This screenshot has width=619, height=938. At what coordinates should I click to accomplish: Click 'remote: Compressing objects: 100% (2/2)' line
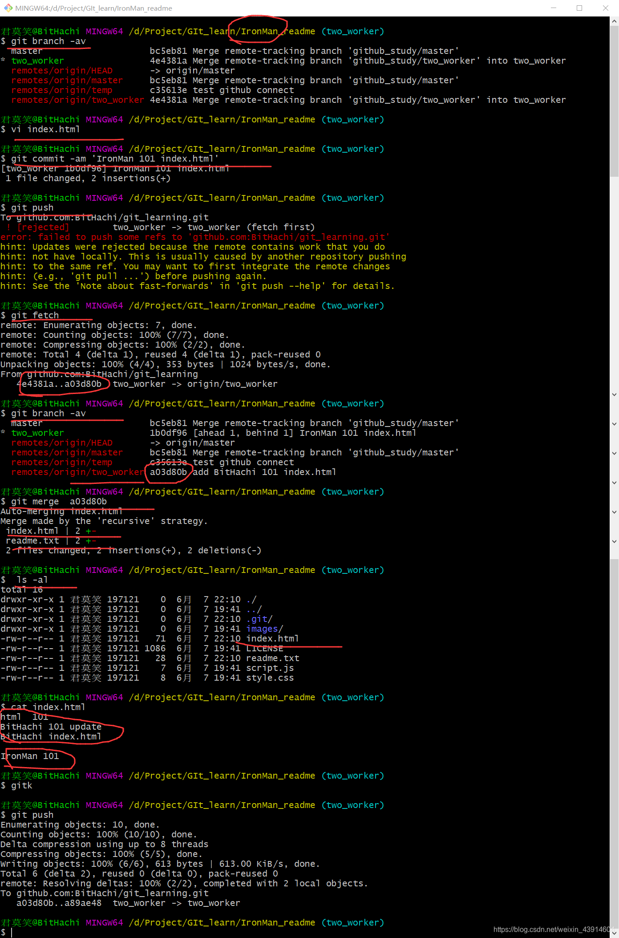point(123,345)
